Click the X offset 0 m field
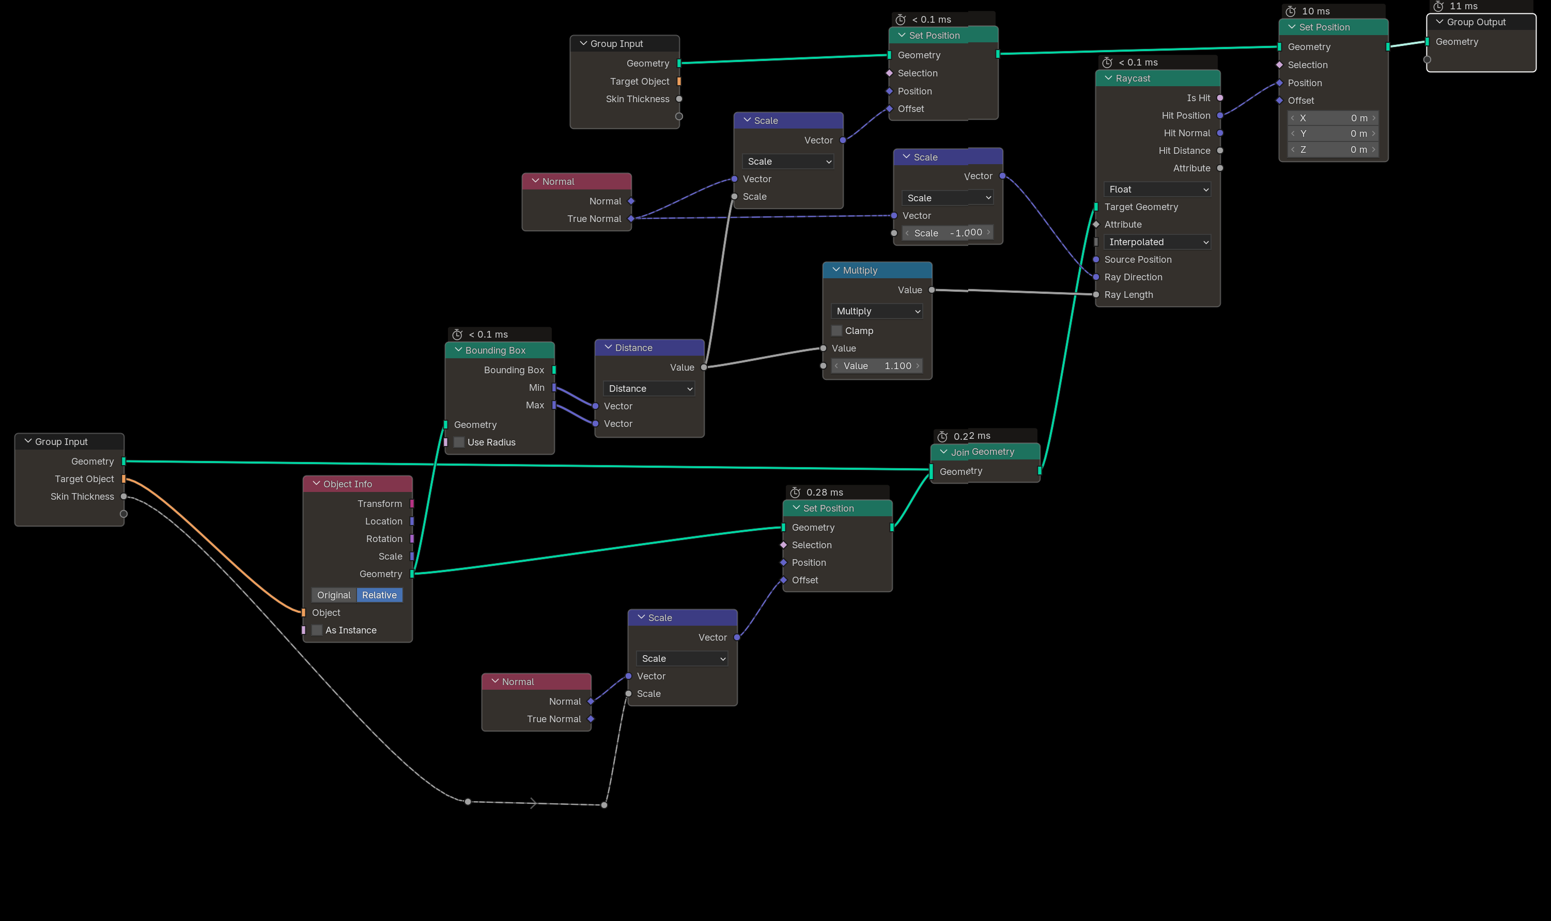This screenshot has width=1551, height=921. (x=1333, y=118)
